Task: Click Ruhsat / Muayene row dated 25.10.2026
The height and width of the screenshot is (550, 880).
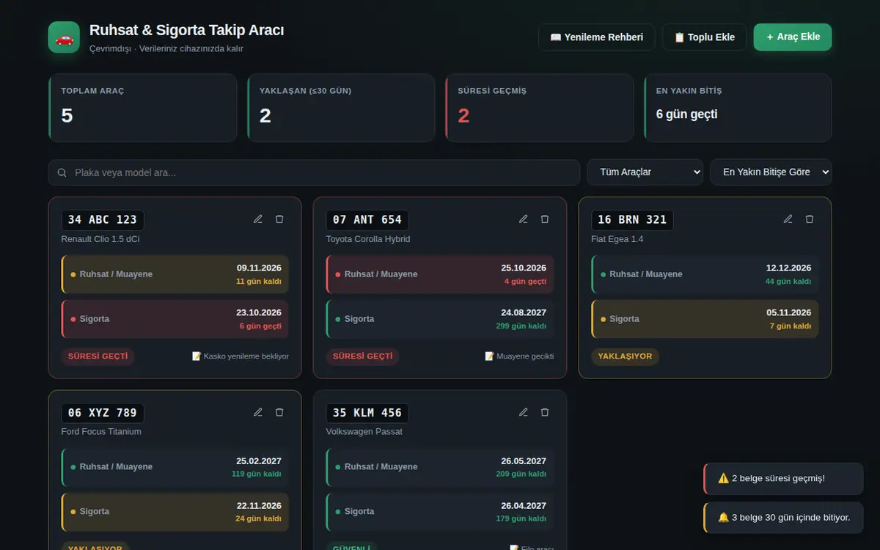Action: coord(440,274)
